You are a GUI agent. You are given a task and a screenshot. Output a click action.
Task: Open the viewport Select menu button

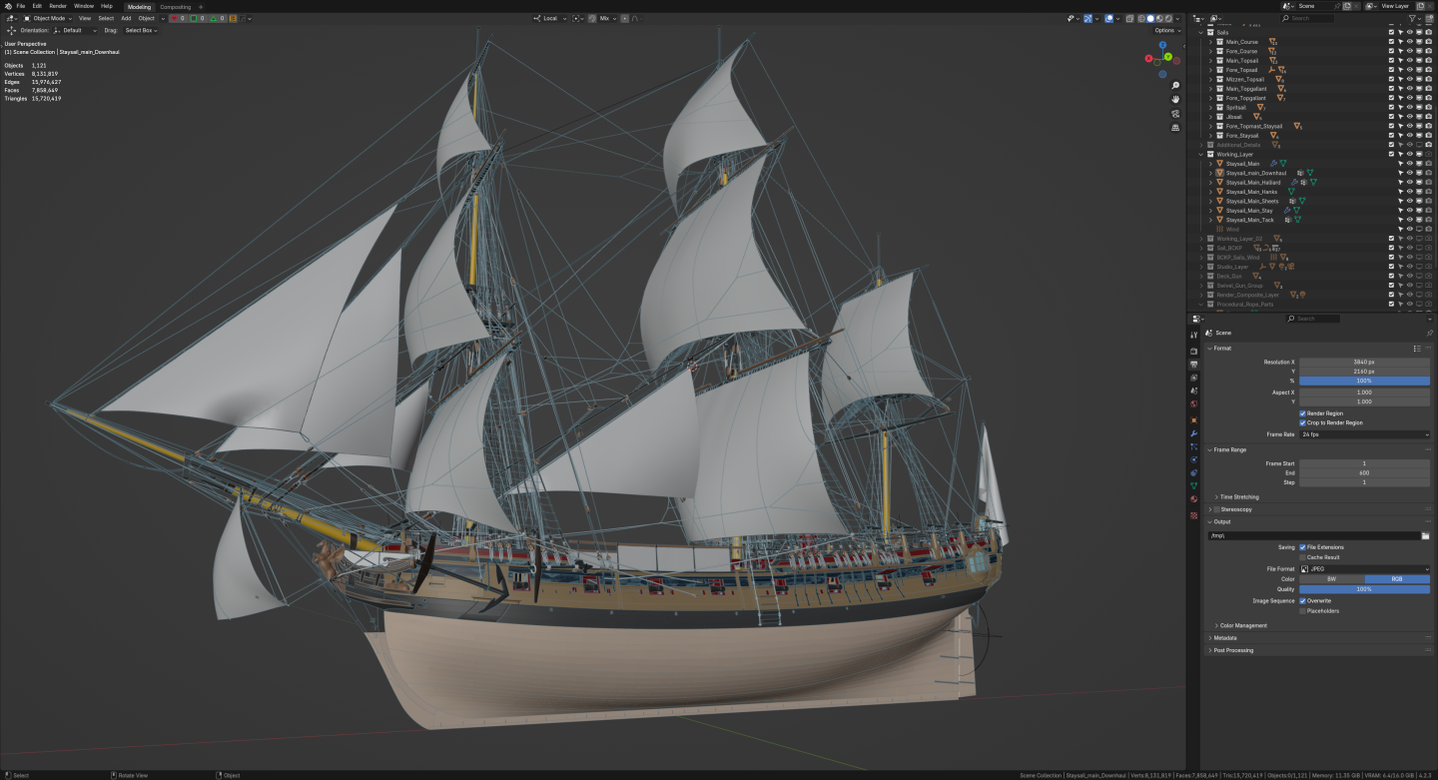point(105,18)
